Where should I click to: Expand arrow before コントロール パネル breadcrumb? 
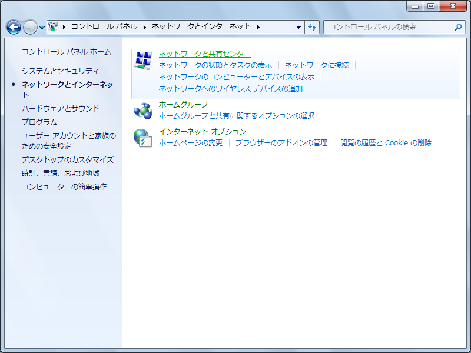pyautogui.click(x=64, y=27)
